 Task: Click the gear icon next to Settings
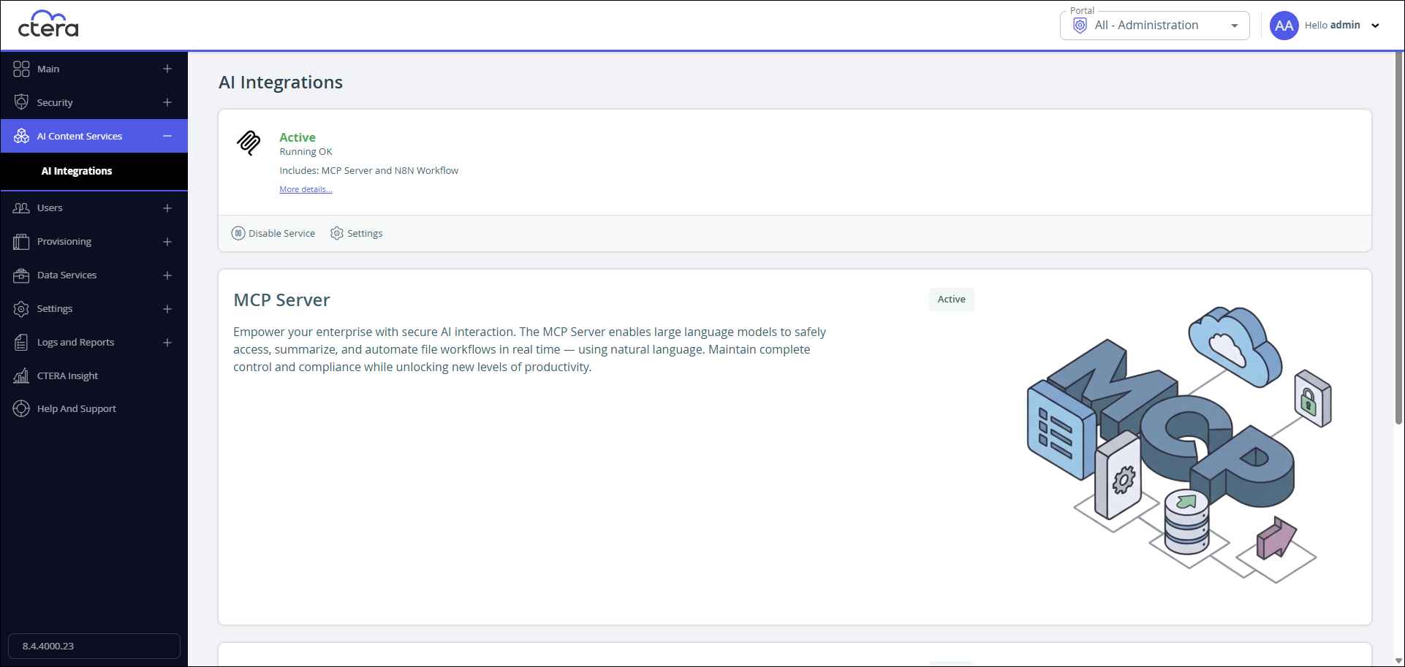tap(337, 234)
